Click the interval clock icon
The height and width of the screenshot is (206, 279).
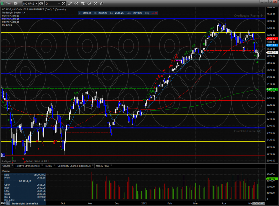tap(64, 4)
